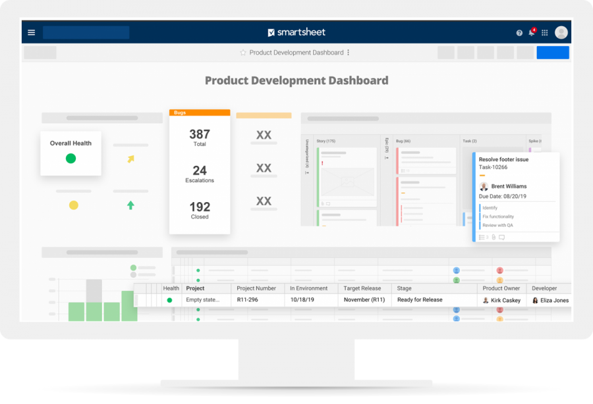Image resolution: width=593 pixels, height=404 pixels.
Task: Open notifications bell with badge showing 4
Action: coord(531,32)
